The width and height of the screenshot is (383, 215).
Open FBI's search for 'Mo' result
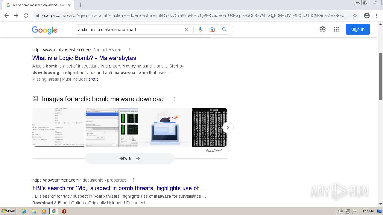119,188
